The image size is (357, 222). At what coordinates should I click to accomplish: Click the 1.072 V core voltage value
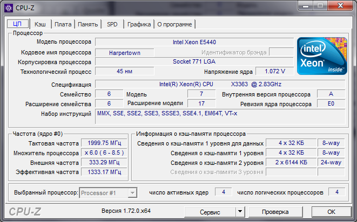coord(275,71)
